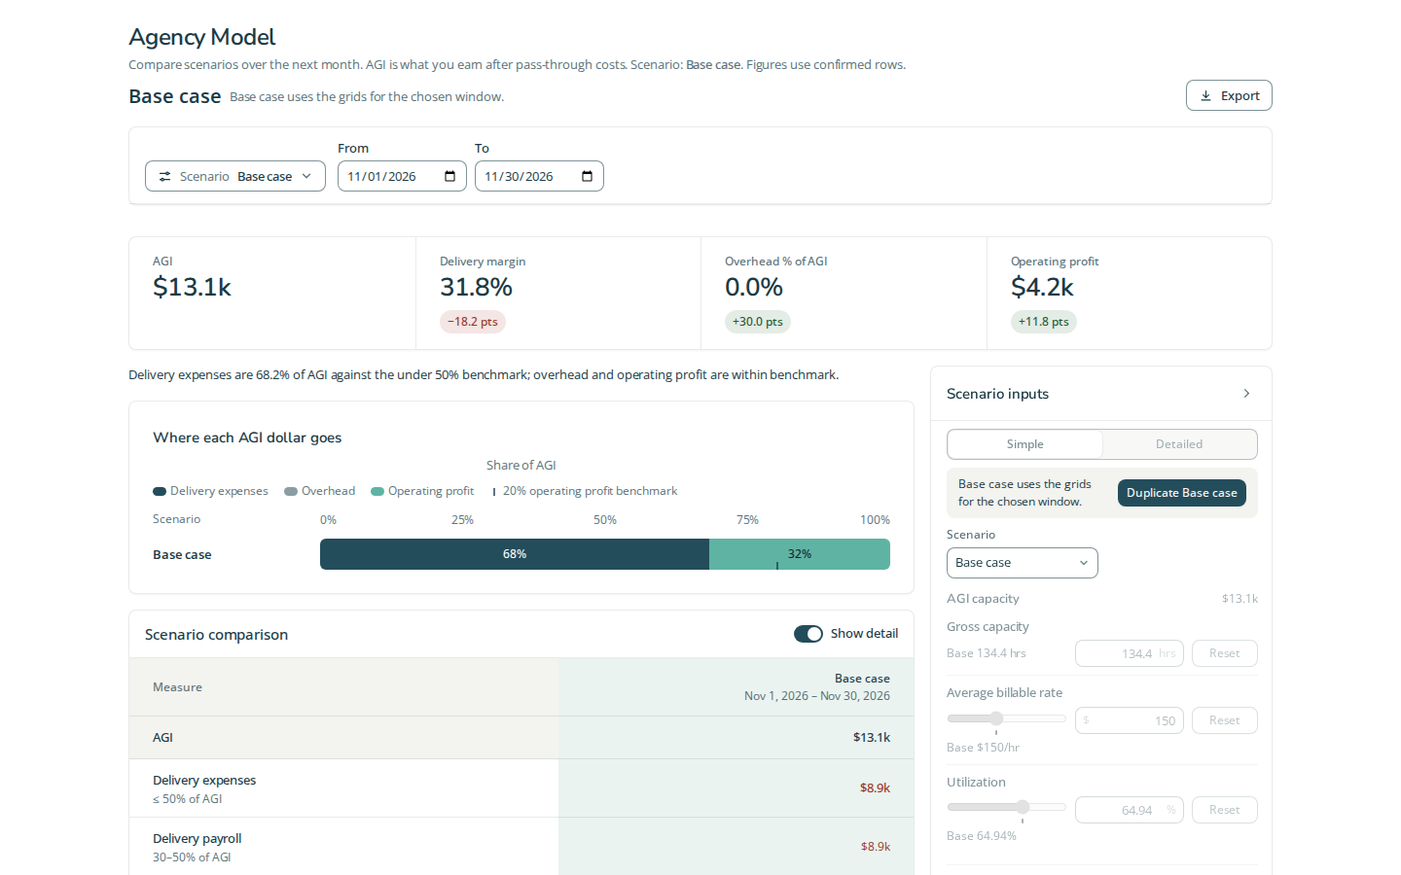Viewport: 1401px width, 875px height.
Task: Switch to the Detailed tab
Action: coord(1179,444)
